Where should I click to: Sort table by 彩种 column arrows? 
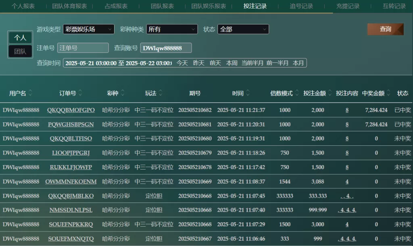123,93
